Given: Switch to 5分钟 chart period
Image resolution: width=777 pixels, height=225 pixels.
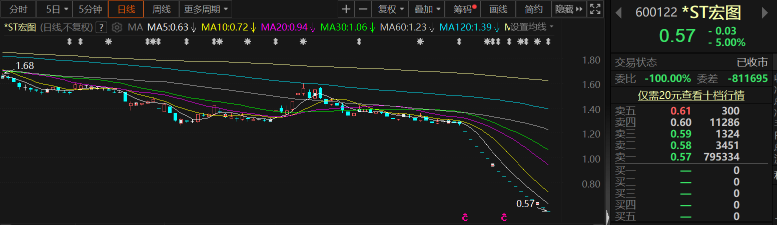Looking at the screenshot, I should click(90, 9).
